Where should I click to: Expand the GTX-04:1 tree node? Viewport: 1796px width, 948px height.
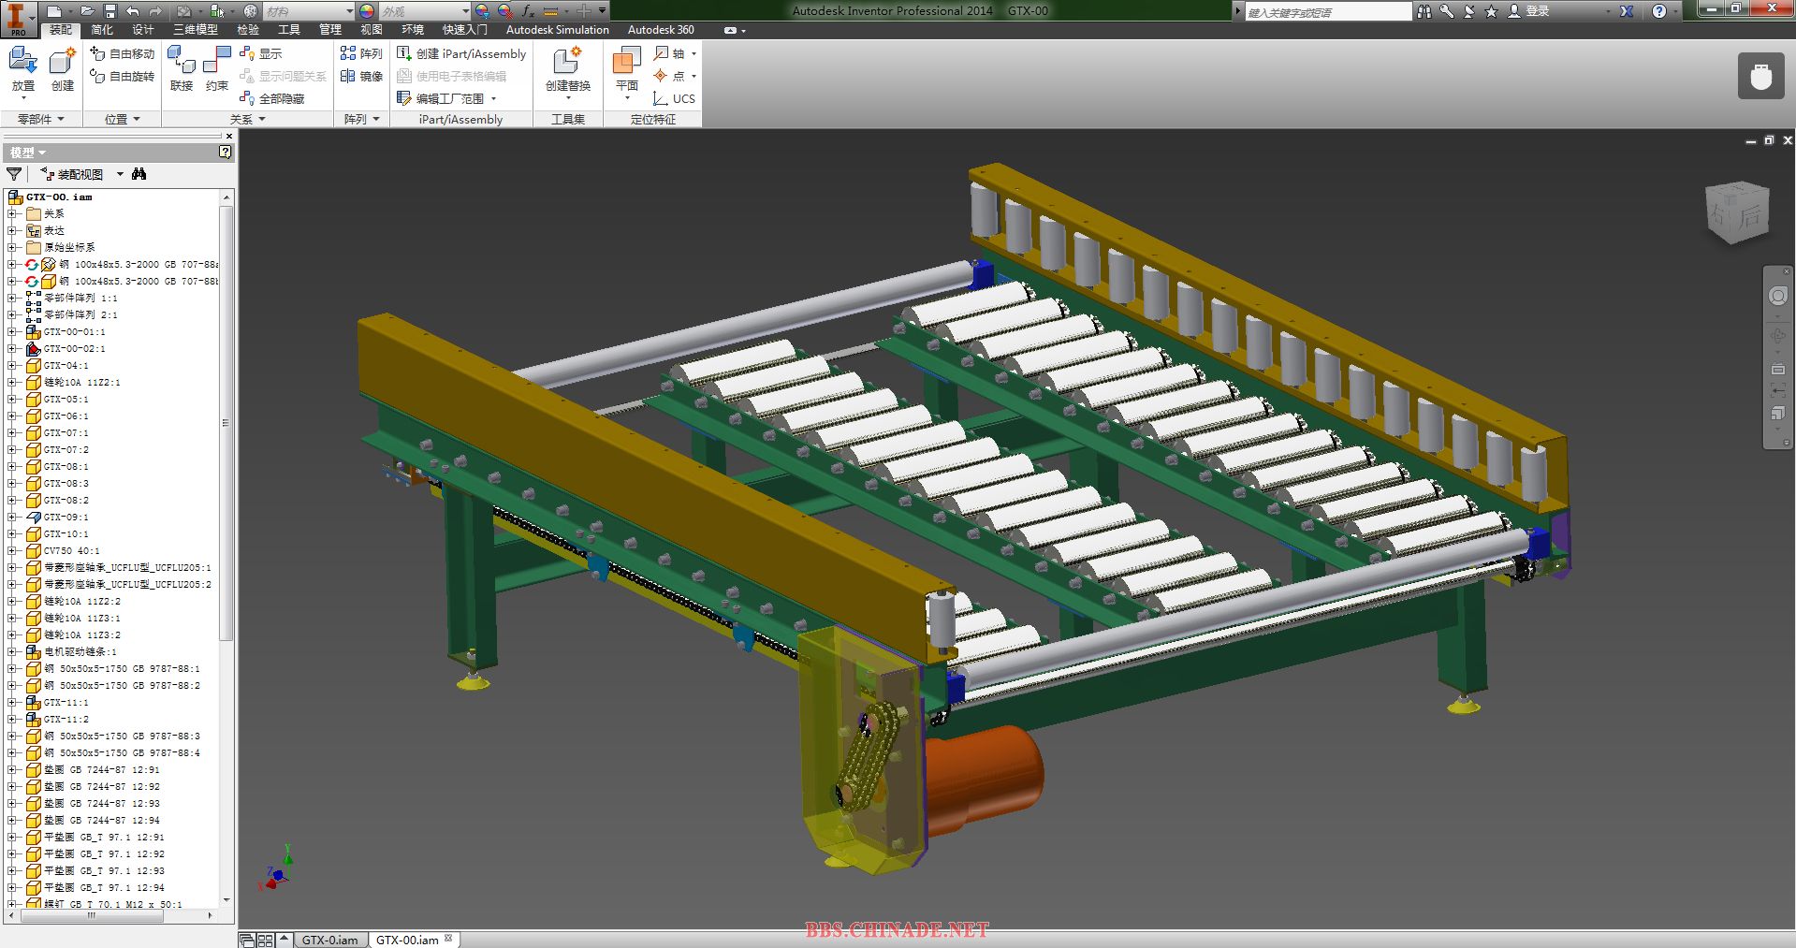11,366
